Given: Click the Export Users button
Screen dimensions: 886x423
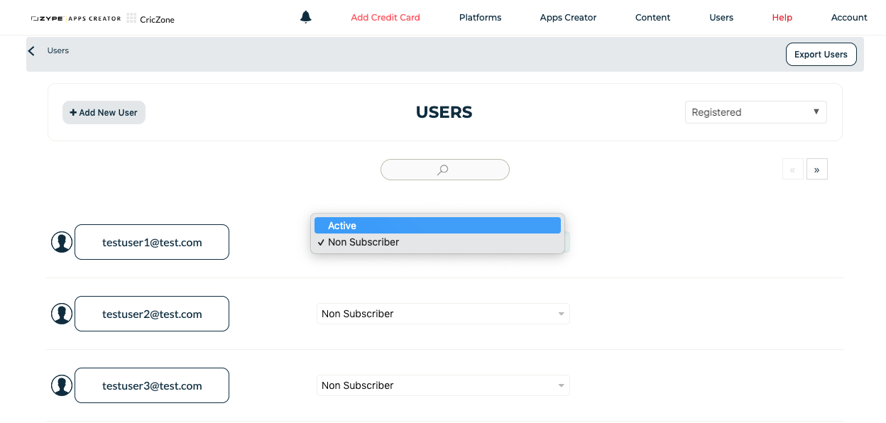Looking at the screenshot, I should tap(821, 54).
